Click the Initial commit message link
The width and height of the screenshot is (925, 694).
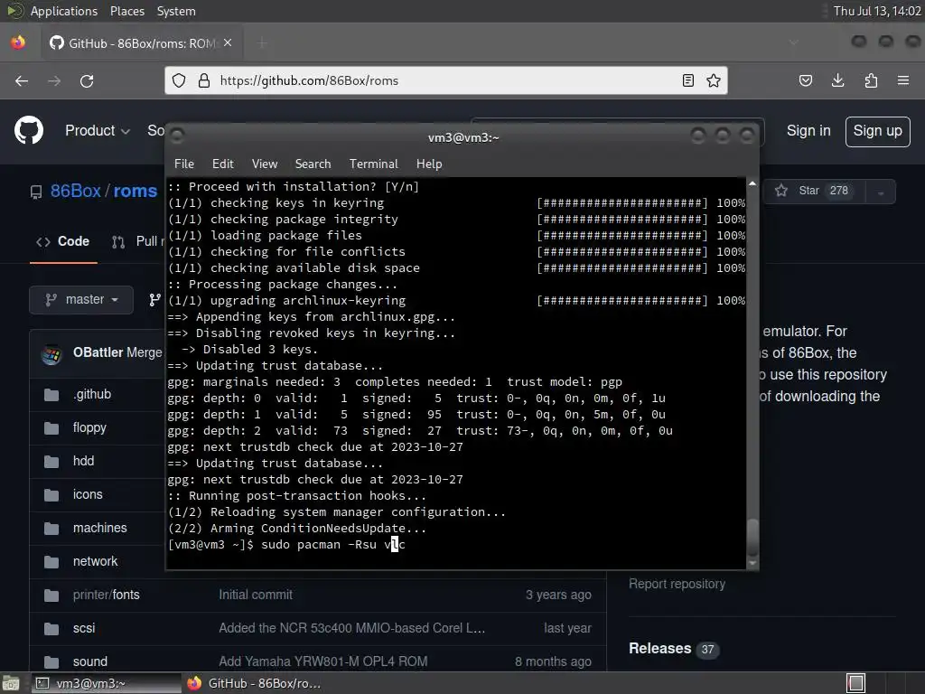click(x=256, y=595)
